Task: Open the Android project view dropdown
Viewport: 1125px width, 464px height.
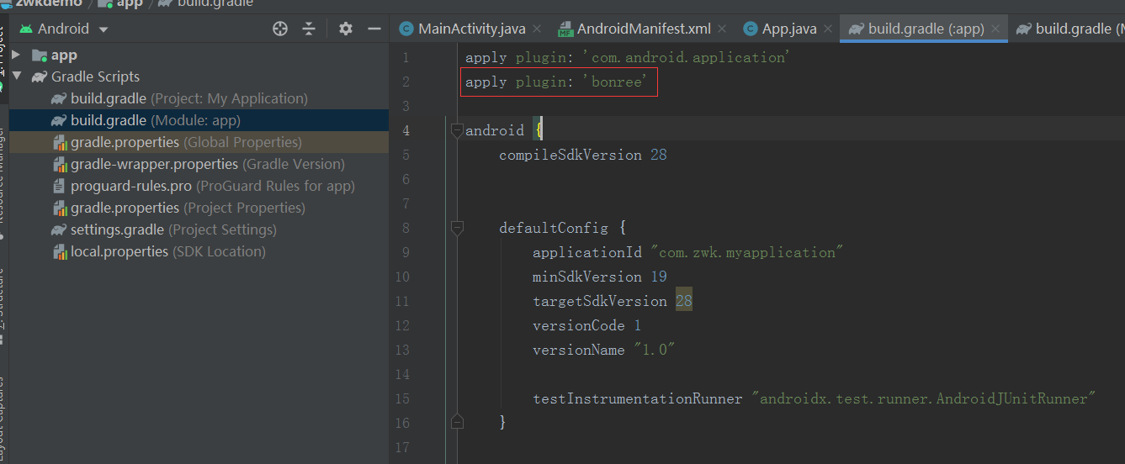Action: 103,30
